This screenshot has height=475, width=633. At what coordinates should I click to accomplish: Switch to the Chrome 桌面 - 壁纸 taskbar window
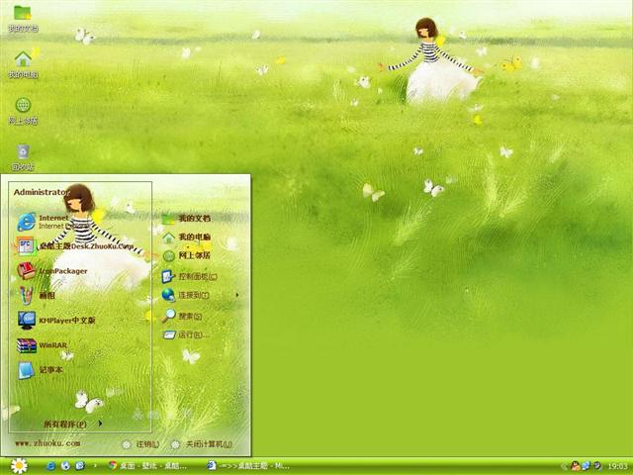pos(147,466)
